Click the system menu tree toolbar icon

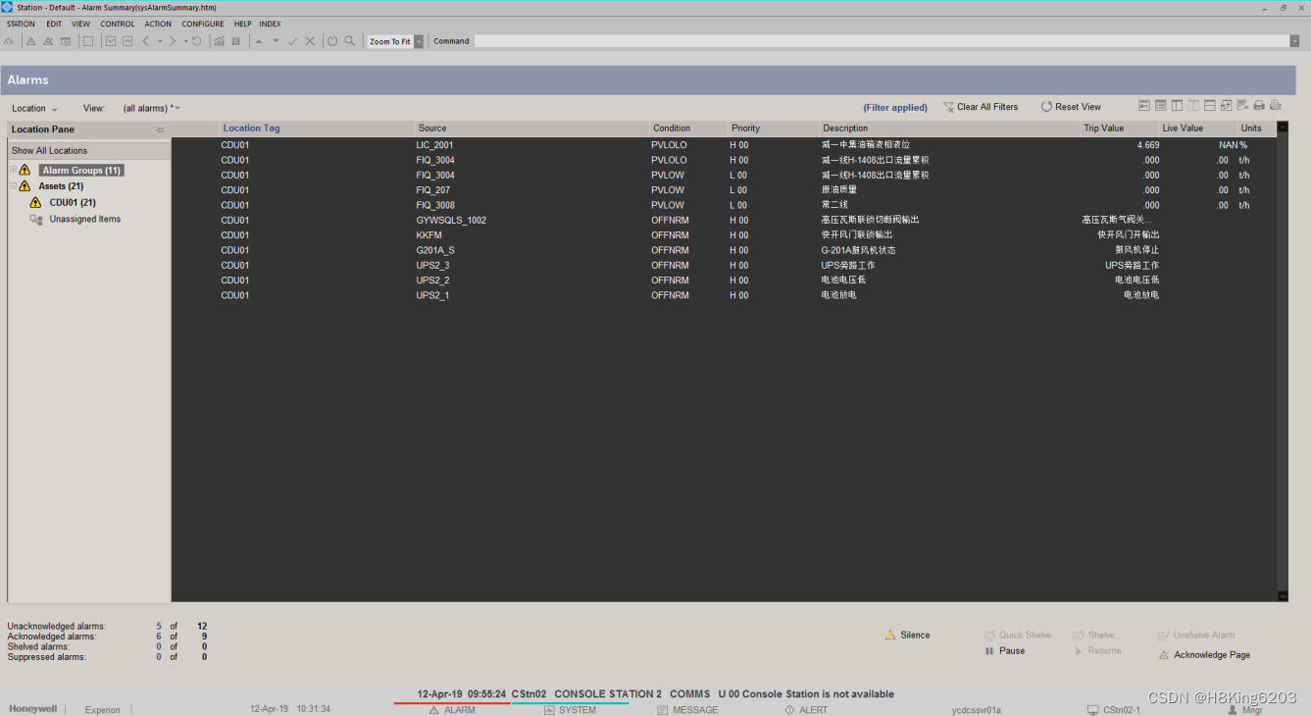coord(9,41)
